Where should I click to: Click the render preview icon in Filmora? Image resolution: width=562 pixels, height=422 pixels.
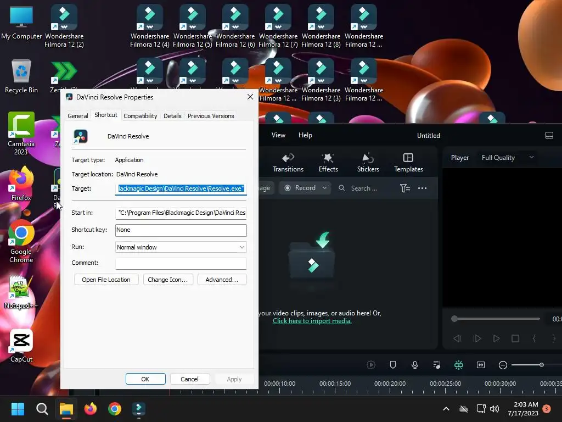pyautogui.click(x=371, y=365)
